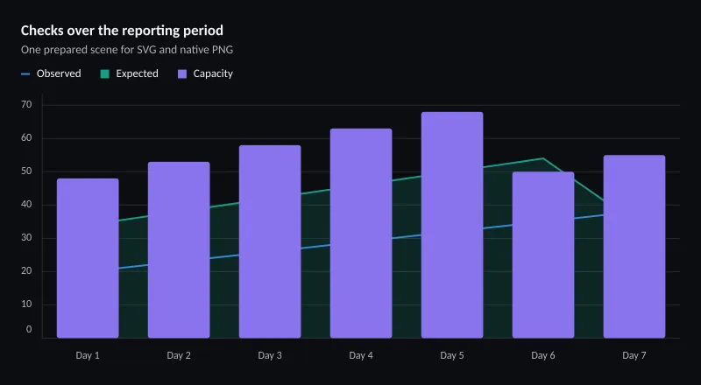The image size is (701, 385).
Task: Toggle the Capacity legend entry
Action: click(x=205, y=73)
